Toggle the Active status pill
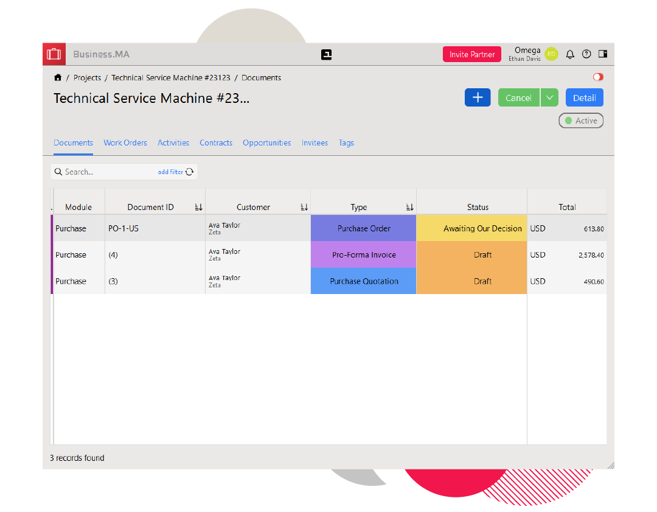The width and height of the screenshot is (657, 512). [x=581, y=121]
